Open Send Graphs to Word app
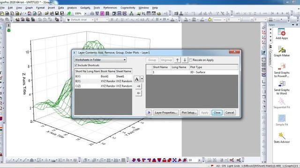300x168 pixels. 282,88
